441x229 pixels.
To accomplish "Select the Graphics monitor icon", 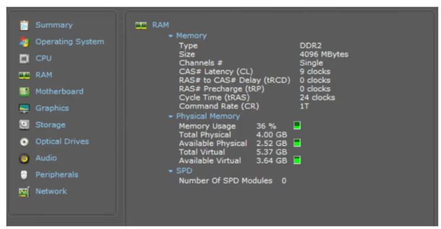I will tap(24, 108).
